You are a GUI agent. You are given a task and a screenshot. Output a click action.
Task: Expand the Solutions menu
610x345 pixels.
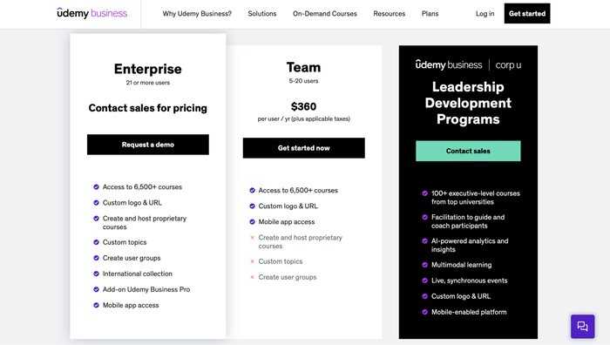[262, 14]
